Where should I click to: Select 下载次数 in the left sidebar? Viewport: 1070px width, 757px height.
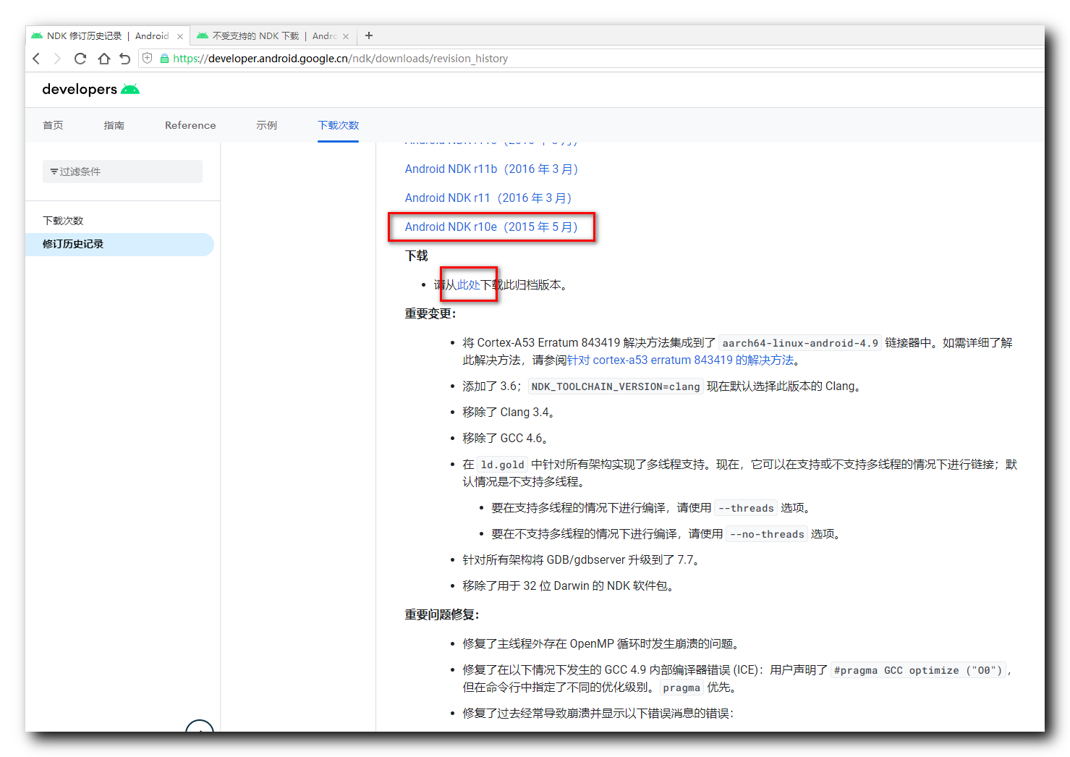63,221
